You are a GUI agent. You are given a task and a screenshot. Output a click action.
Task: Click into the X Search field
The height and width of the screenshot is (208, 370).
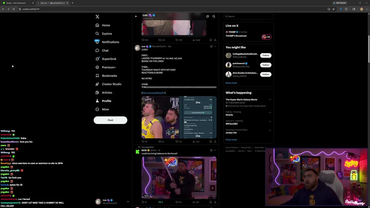click(x=248, y=16)
